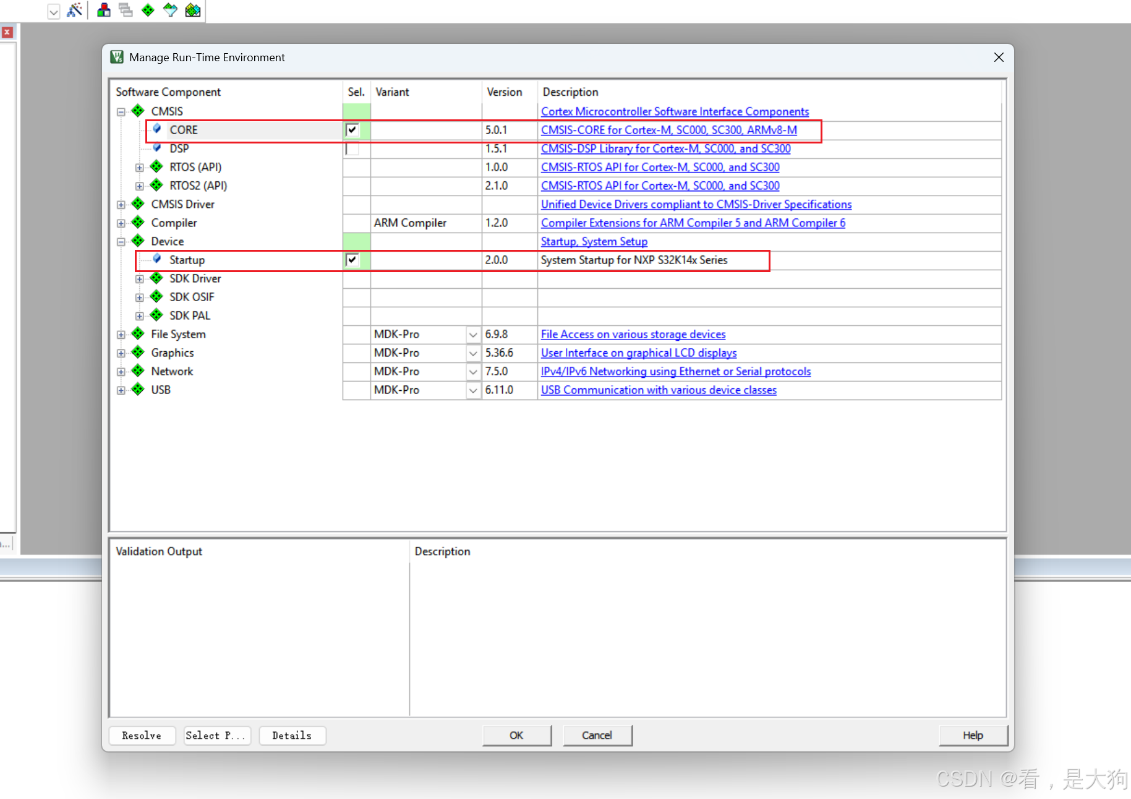Open File Access on various storage devices link

point(633,334)
